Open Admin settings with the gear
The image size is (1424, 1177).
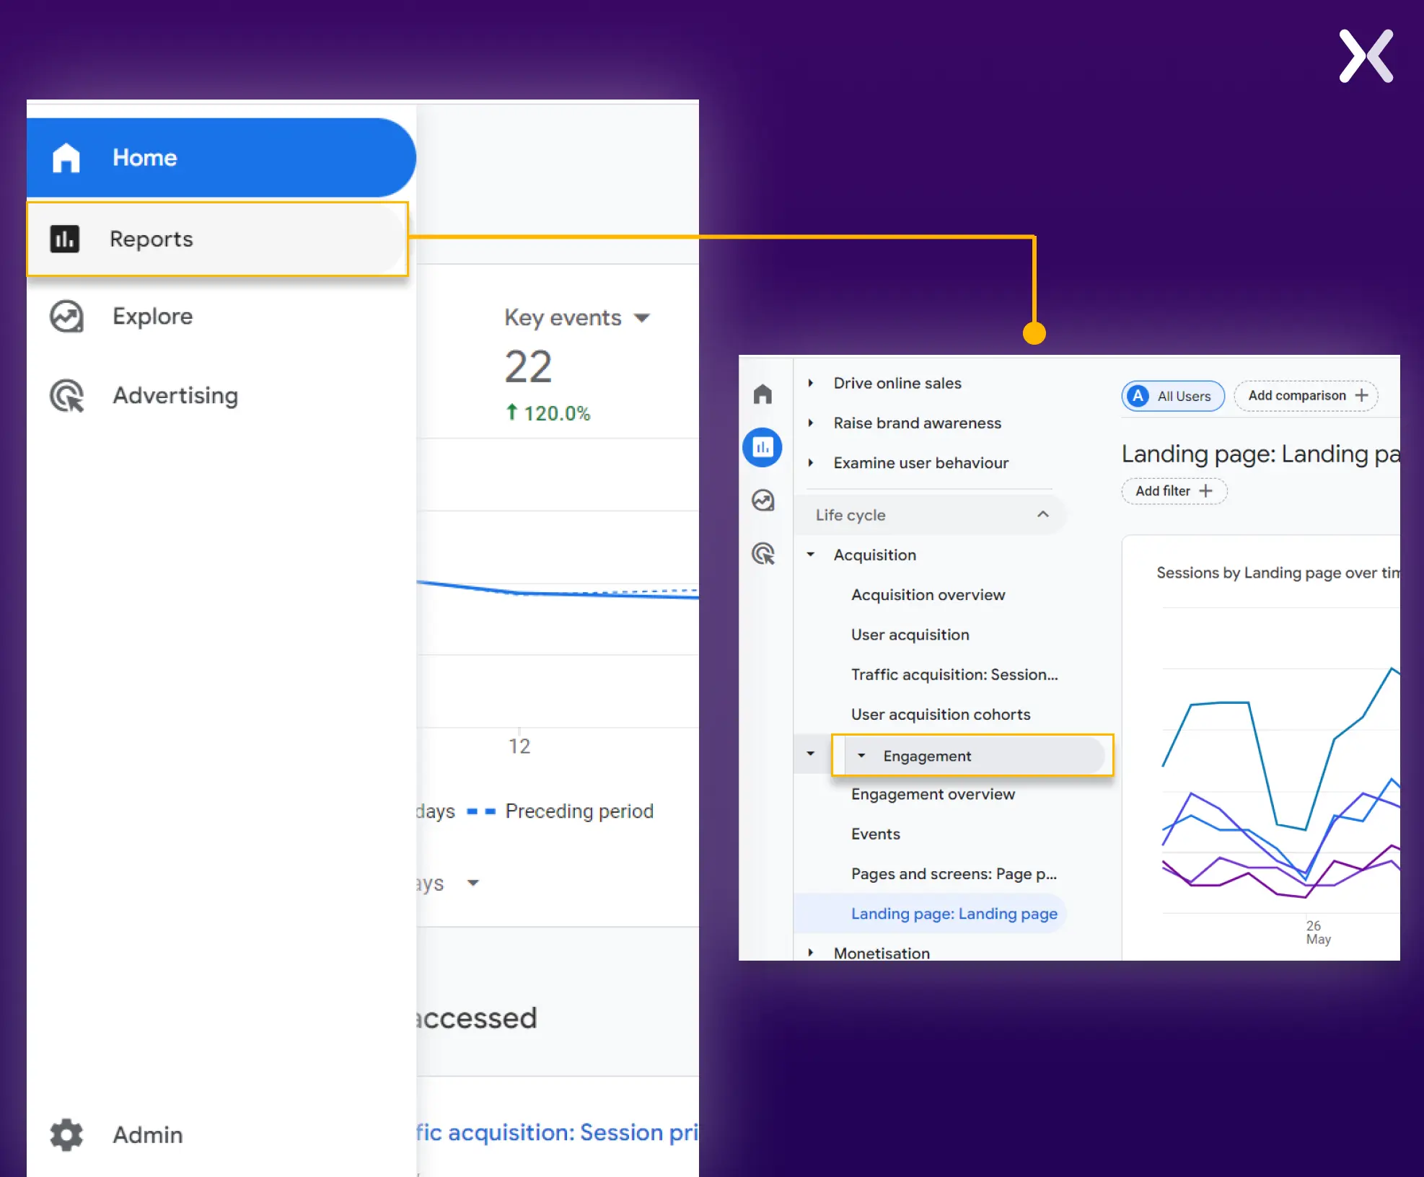point(66,1134)
